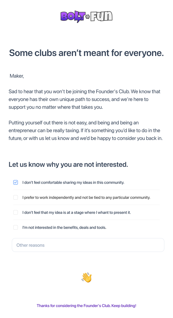
Task: Click the "stage where I want to present" label
Action: point(76,212)
